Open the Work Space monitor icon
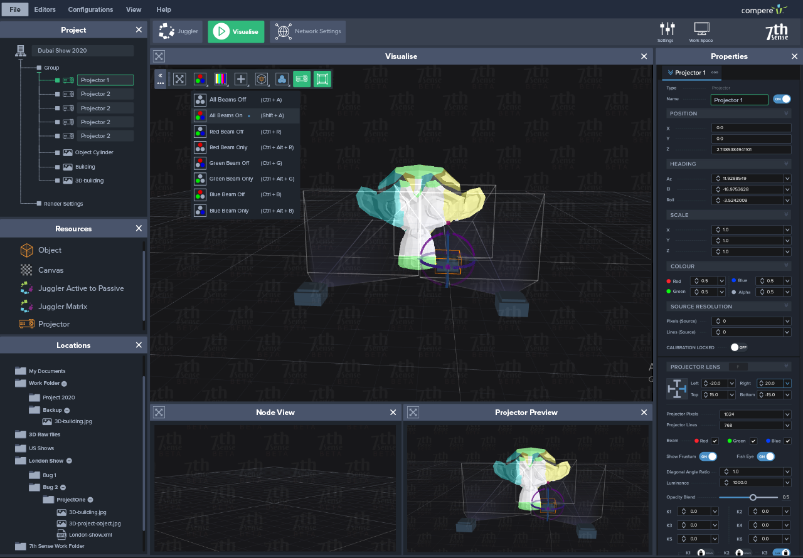 (701, 30)
